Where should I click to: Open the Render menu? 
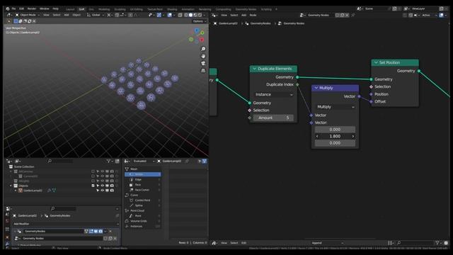[x=32, y=9]
